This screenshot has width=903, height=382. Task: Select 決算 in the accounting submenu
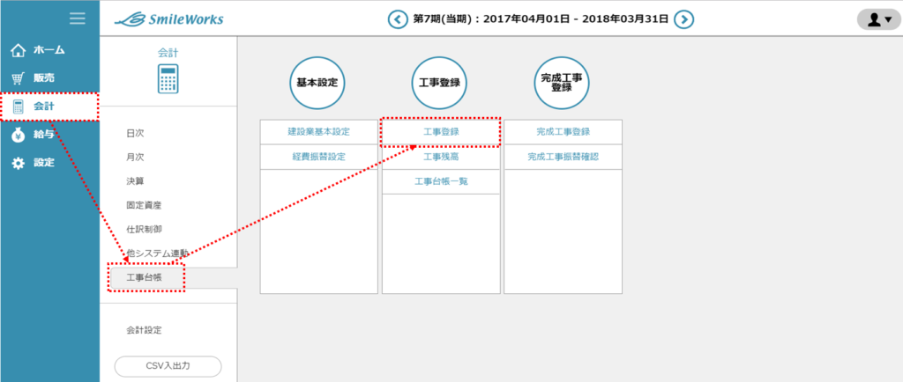[135, 181]
